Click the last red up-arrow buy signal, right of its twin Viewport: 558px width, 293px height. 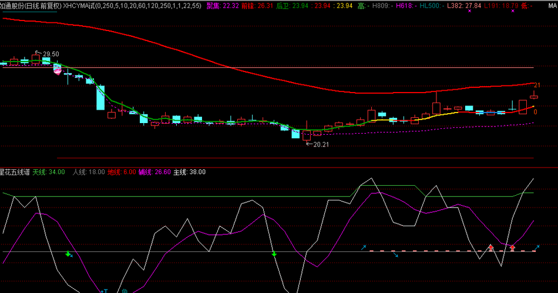(x=512, y=248)
